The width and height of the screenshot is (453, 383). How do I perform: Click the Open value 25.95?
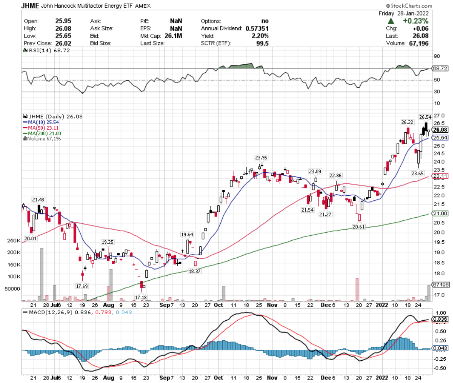63,21
